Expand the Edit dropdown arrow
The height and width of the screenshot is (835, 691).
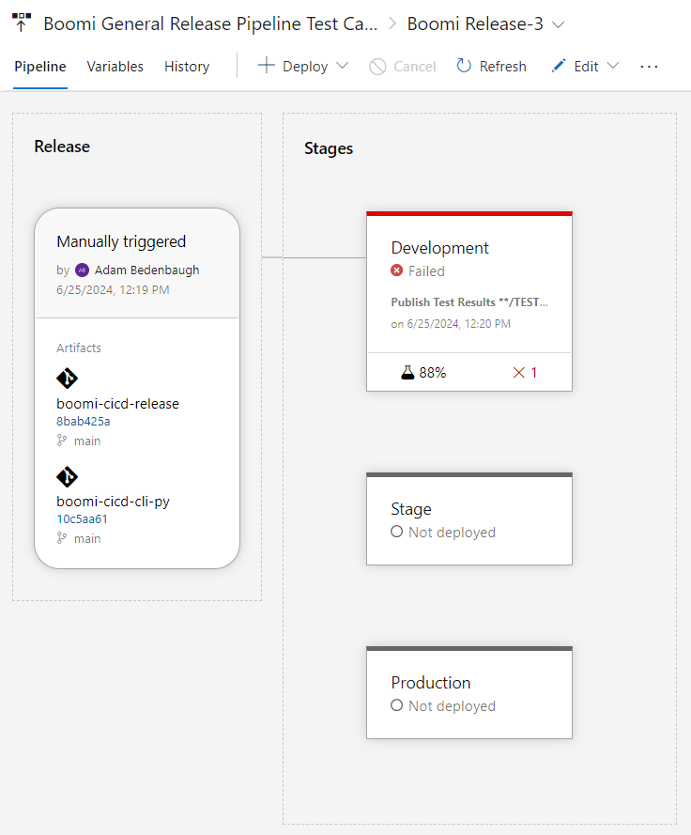(613, 66)
